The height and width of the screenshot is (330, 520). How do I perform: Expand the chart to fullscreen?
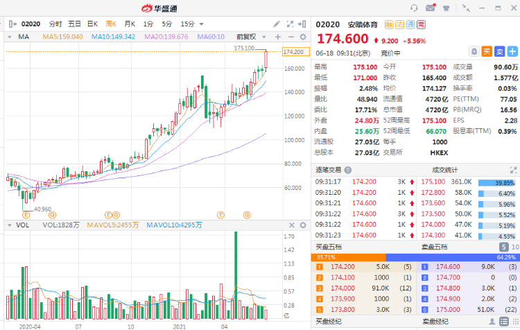coord(290,24)
